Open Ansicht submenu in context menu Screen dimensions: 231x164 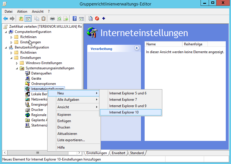click(74, 107)
